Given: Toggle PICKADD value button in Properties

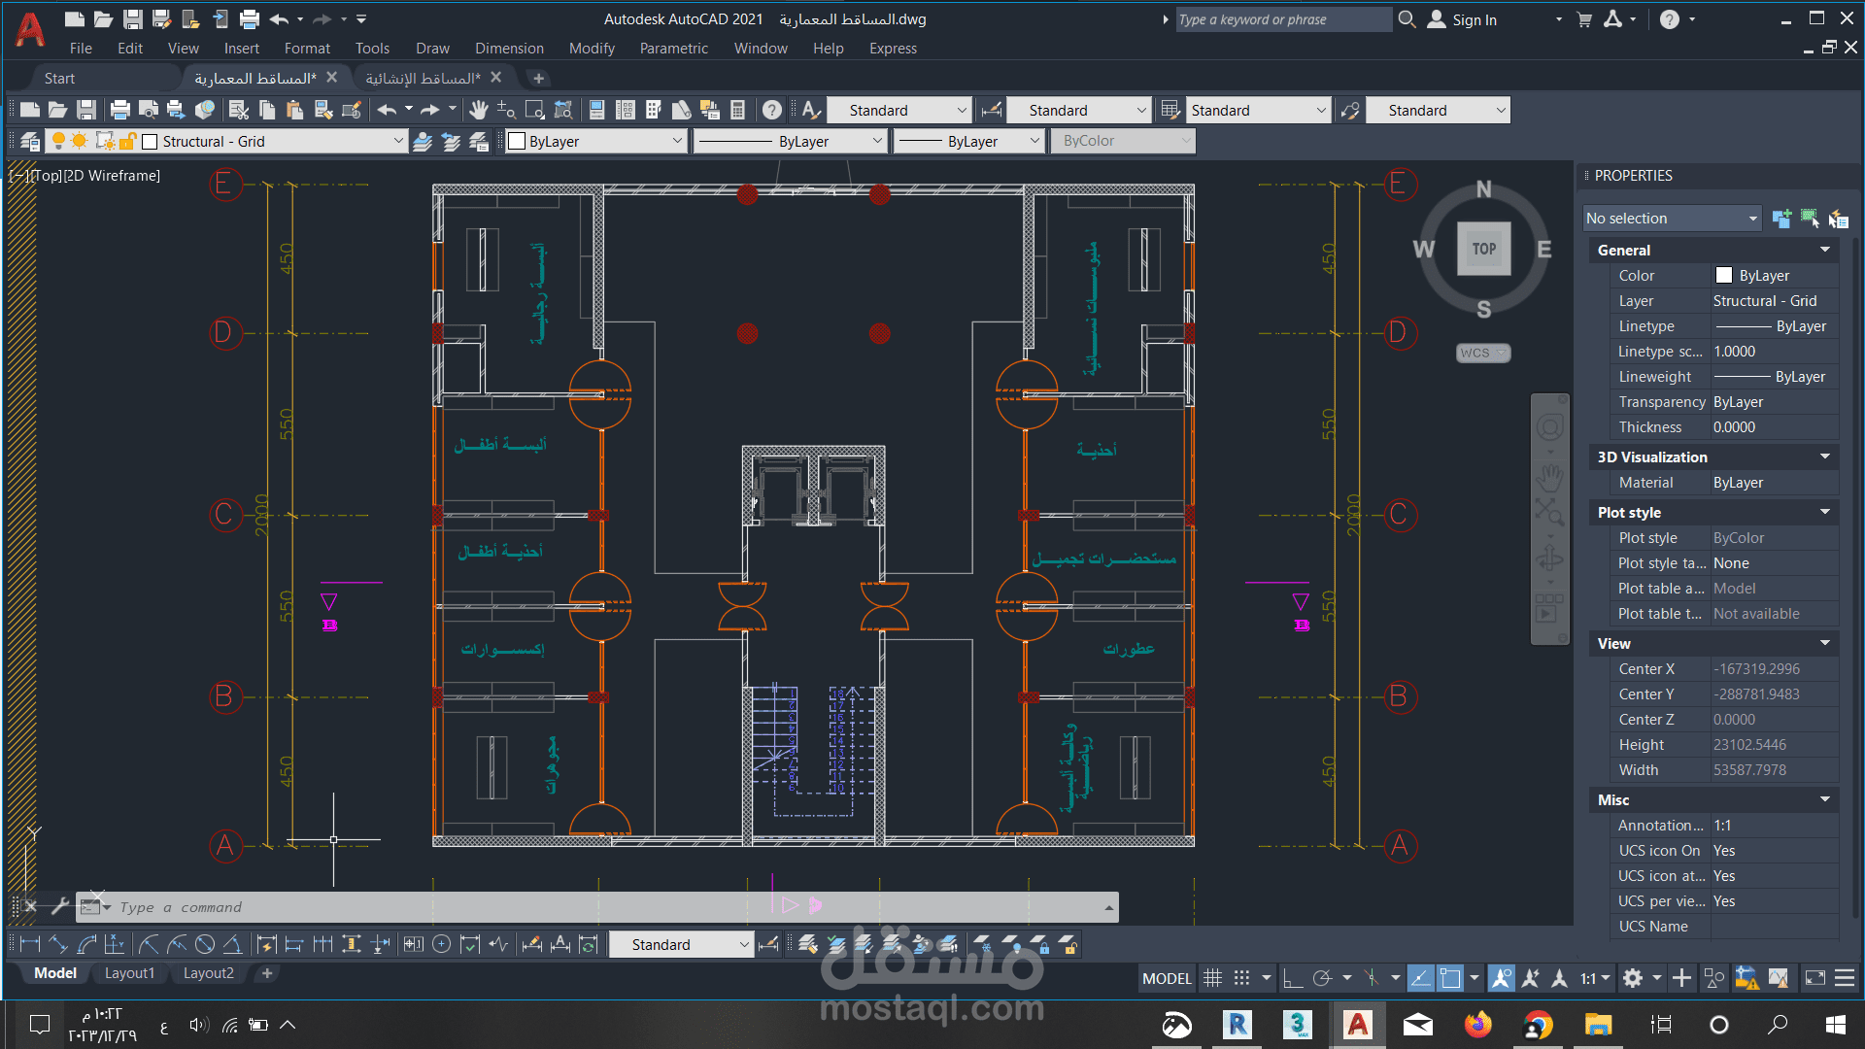Looking at the screenshot, I should pos(1781,219).
